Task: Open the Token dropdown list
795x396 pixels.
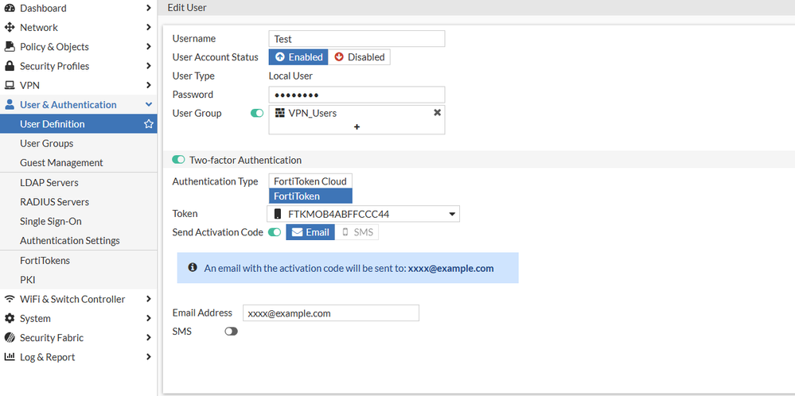Action: tap(453, 214)
